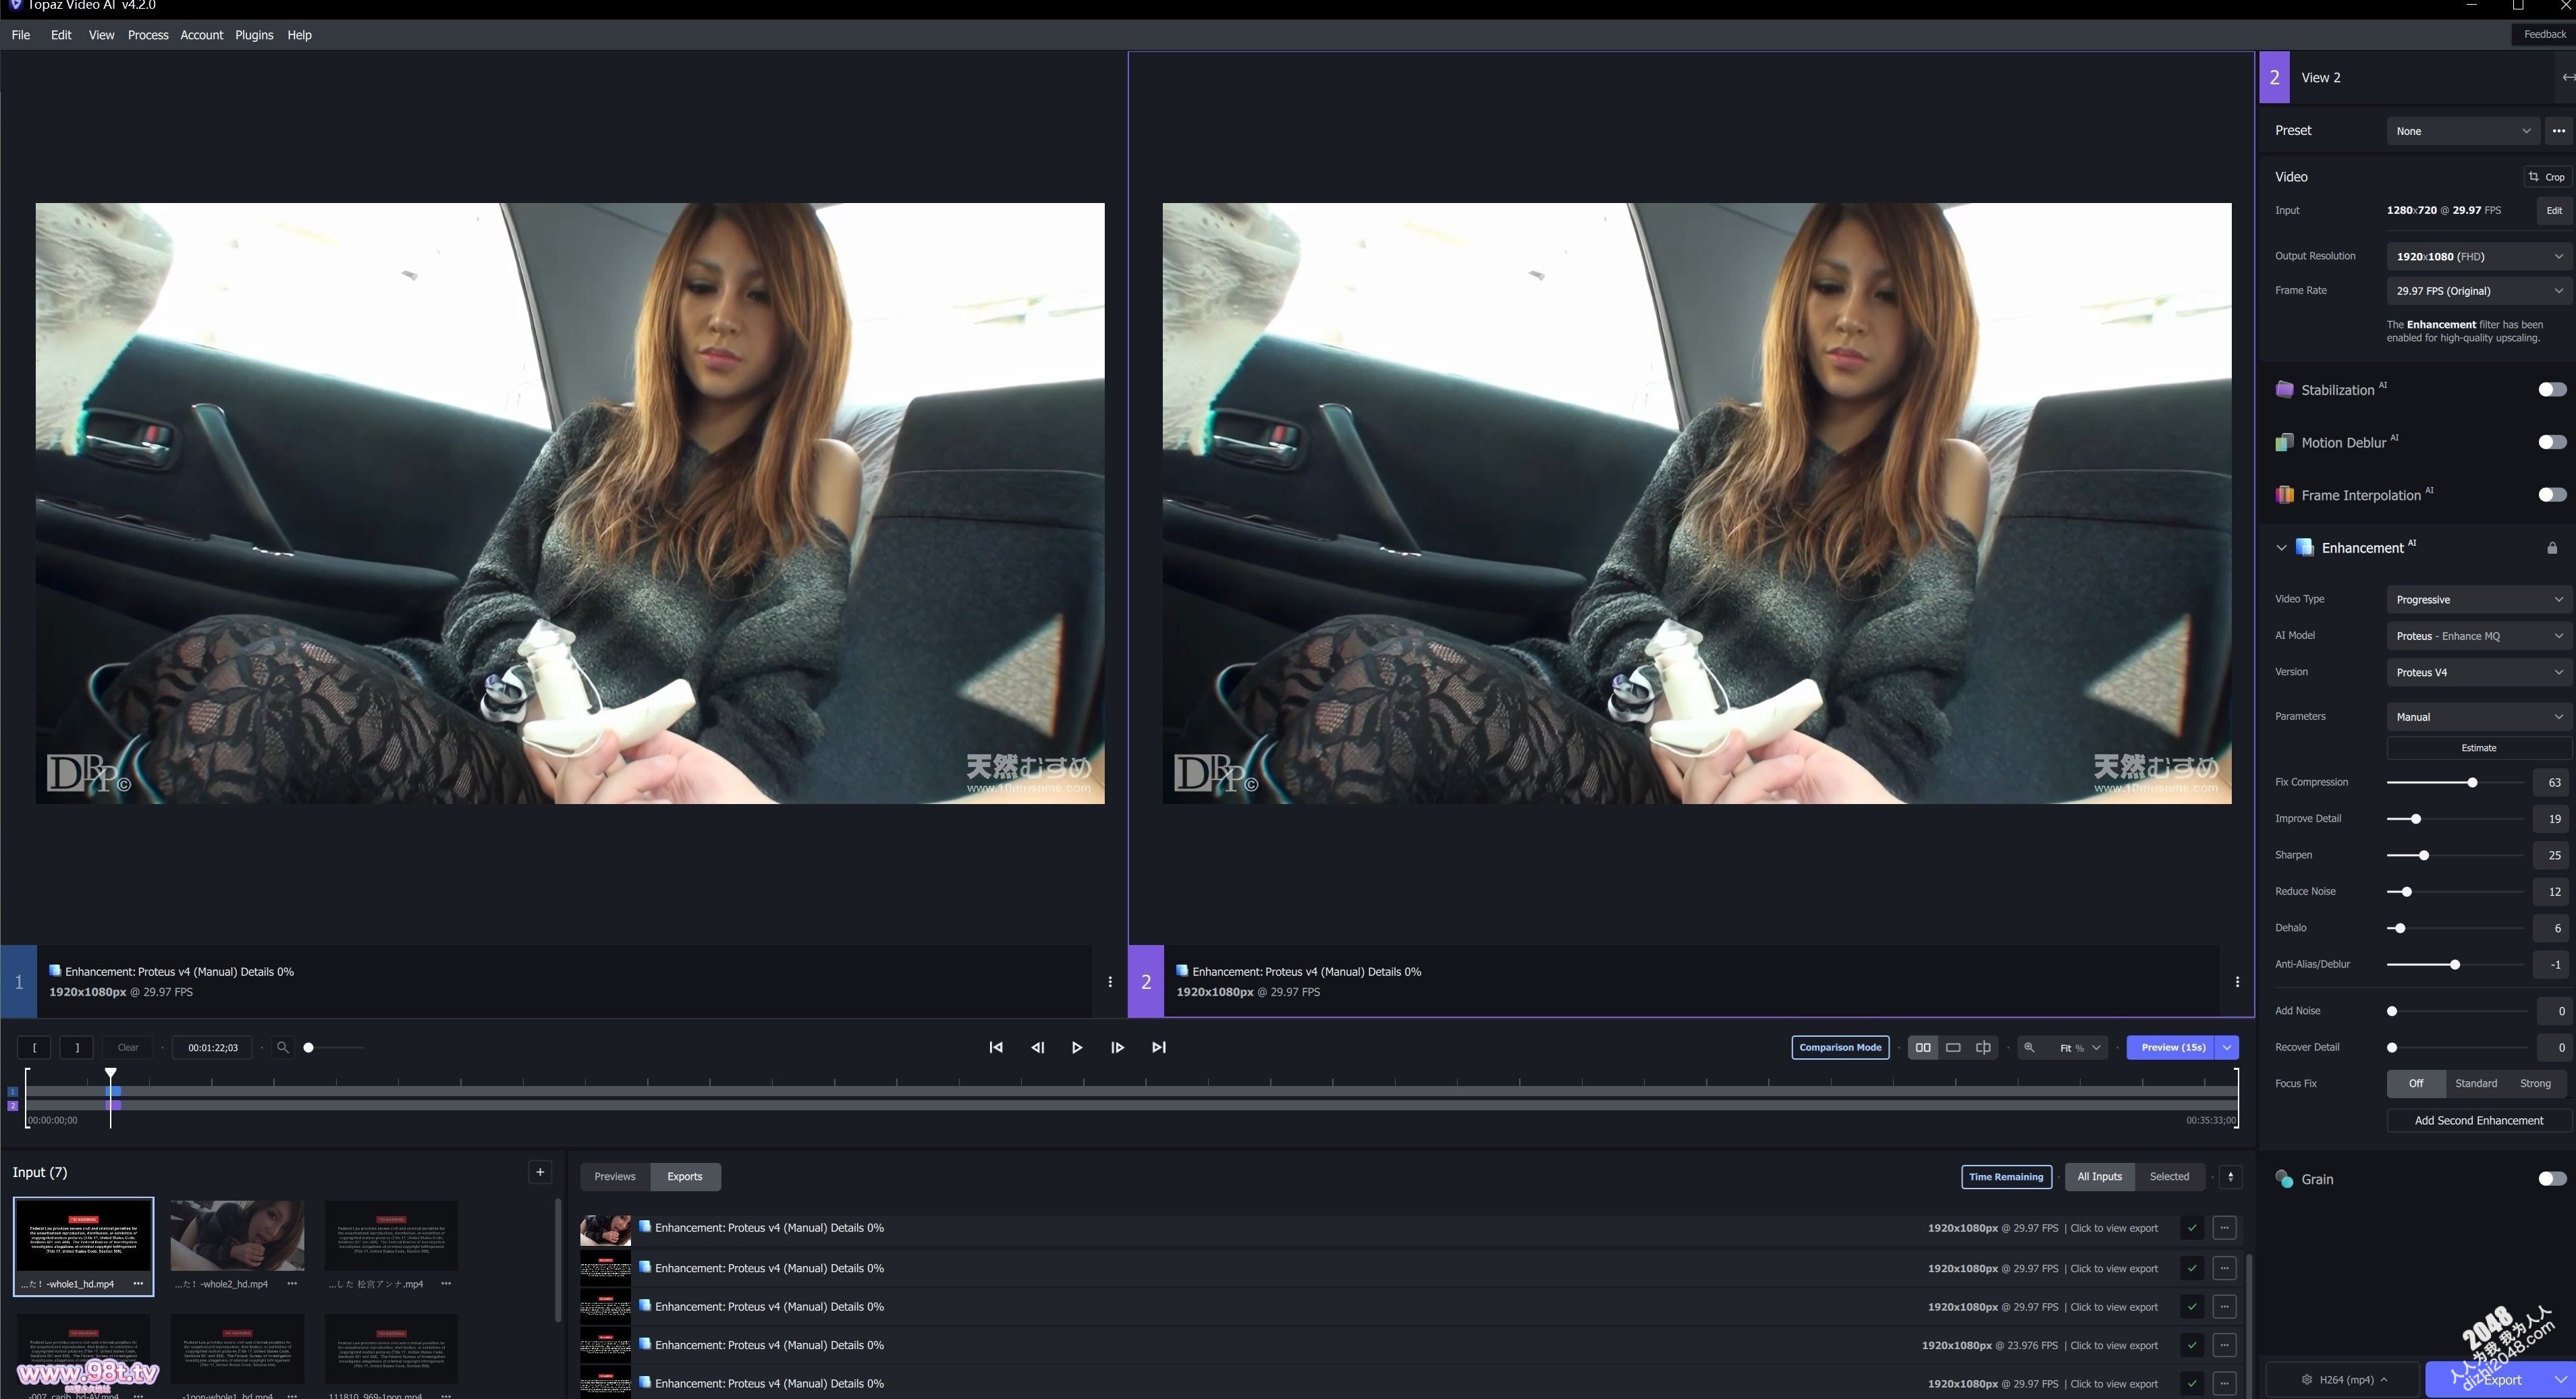Enable the Stabilization toggle
2576x1399 pixels.
pyautogui.click(x=2551, y=390)
